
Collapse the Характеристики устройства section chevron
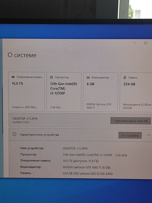click(x=149, y=135)
